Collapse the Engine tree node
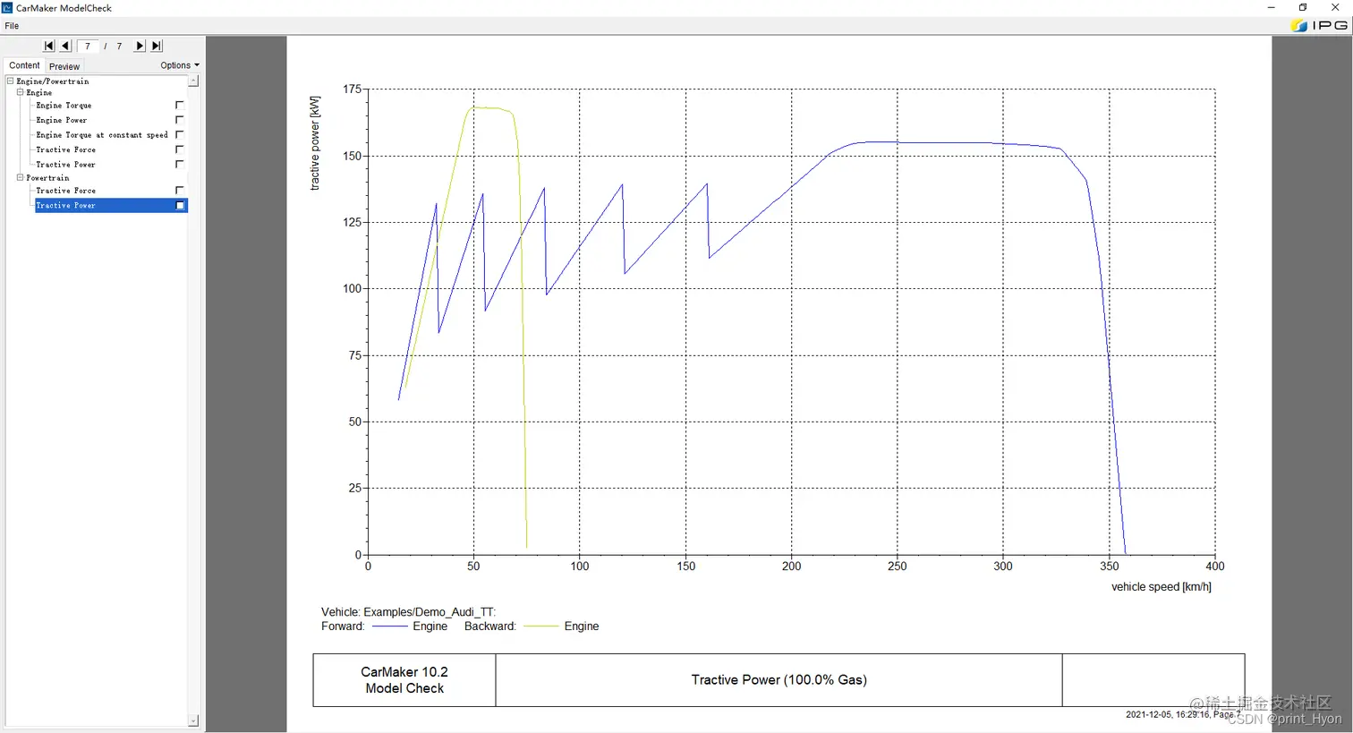Image resolution: width=1353 pixels, height=733 pixels. point(20,92)
